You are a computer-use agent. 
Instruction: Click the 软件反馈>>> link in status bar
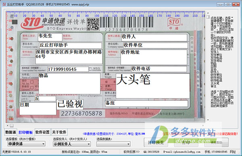(x=131, y=152)
